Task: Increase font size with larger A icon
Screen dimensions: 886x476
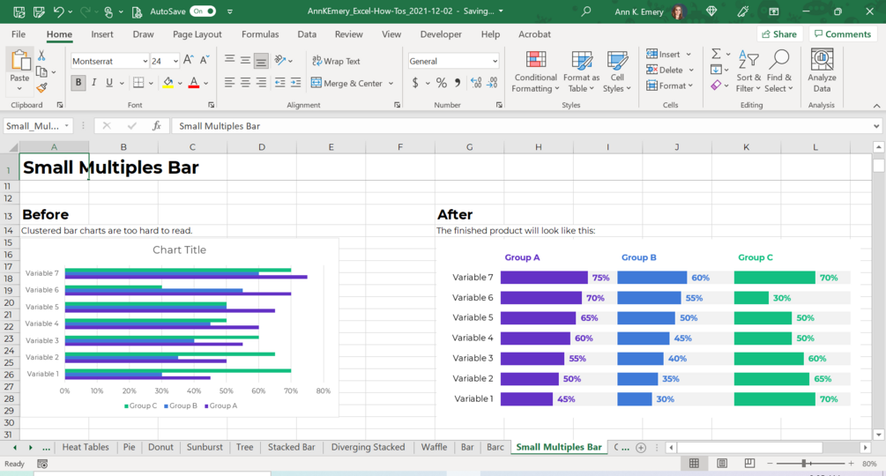Action: (x=189, y=60)
